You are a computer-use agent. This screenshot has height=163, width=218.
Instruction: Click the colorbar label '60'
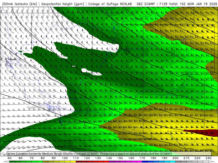(21, 158)
